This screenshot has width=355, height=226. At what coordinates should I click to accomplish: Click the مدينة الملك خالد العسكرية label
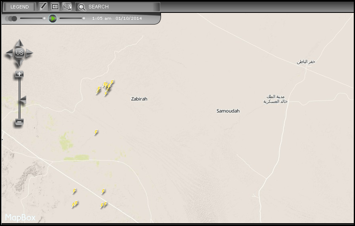point(275,99)
